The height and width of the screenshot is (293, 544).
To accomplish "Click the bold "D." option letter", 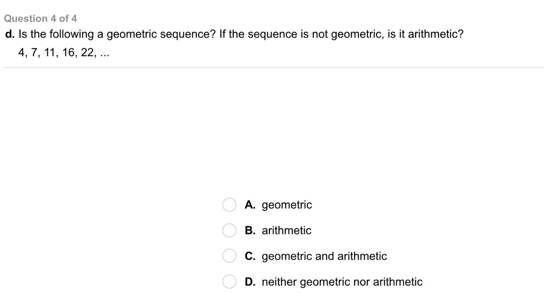I will [x=250, y=282].
